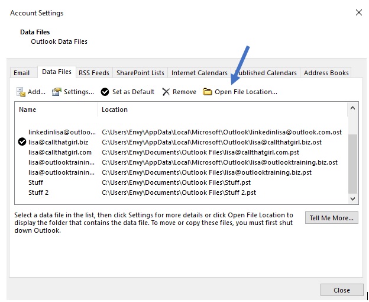Open the Address Books tab

click(x=326, y=73)
